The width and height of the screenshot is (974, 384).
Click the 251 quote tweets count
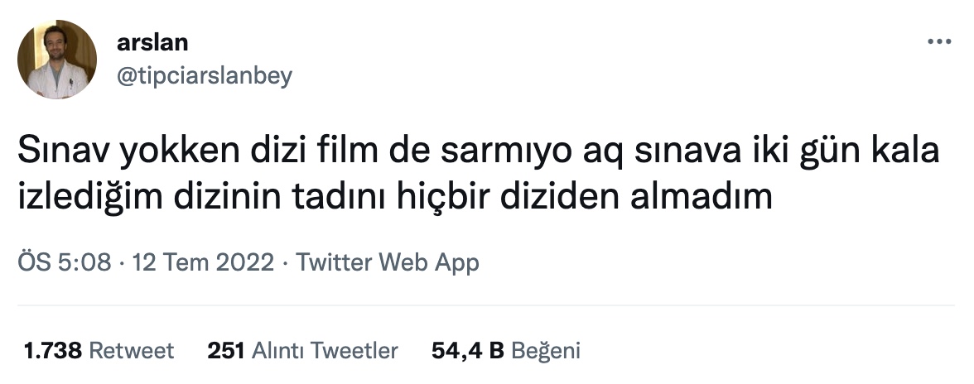click(226, 351)
